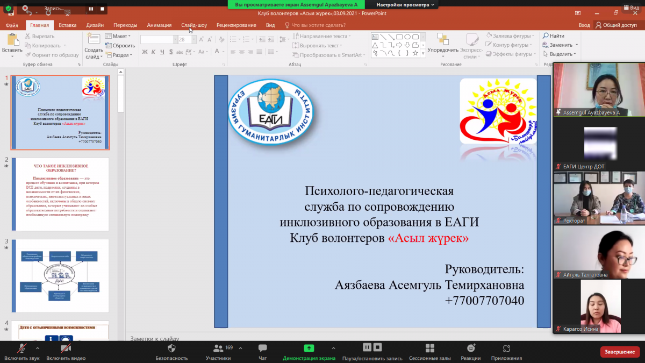Open Breakout Rooms (Сессионные залы)
The height and width of the screenshot is (363, 645).
click(429, 352)
